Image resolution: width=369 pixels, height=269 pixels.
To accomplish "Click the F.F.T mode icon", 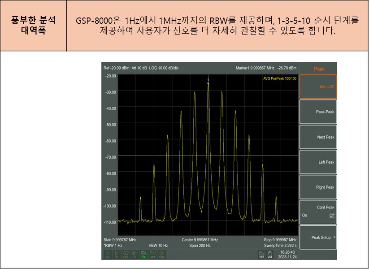I will pos(262,254).
